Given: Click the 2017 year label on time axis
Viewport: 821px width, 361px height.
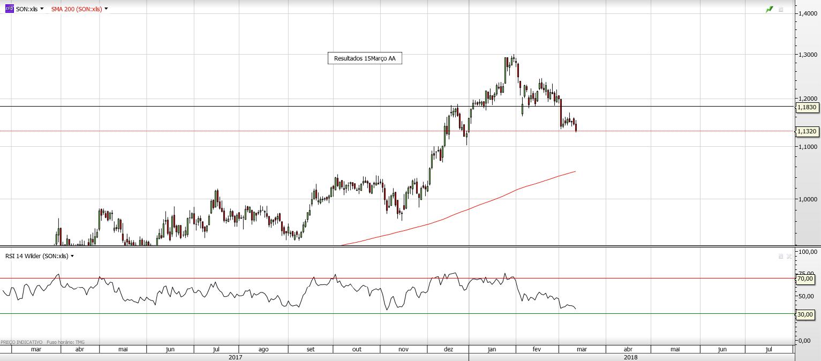Looking at the screenshot, I should [x=236, y=356].
